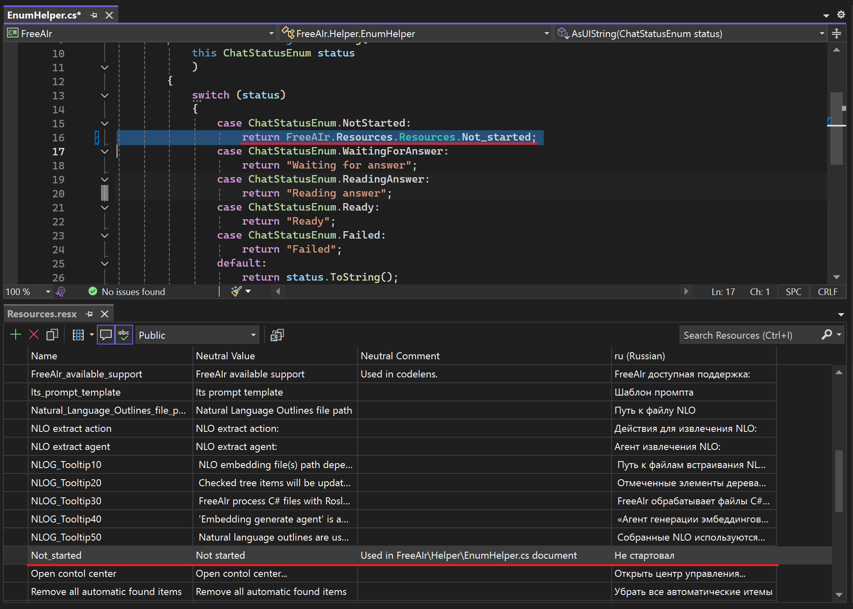Switch to the EnumHelper.cs tab

point(44,15)
